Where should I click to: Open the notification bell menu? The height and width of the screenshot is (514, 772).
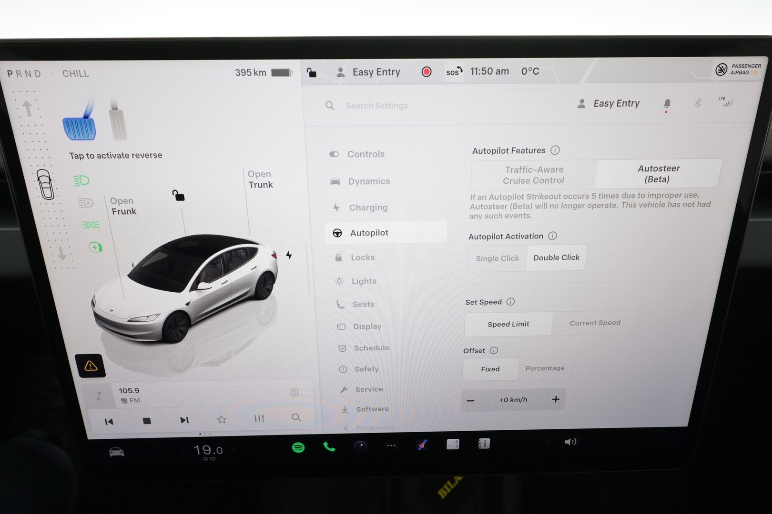[667, 103]
